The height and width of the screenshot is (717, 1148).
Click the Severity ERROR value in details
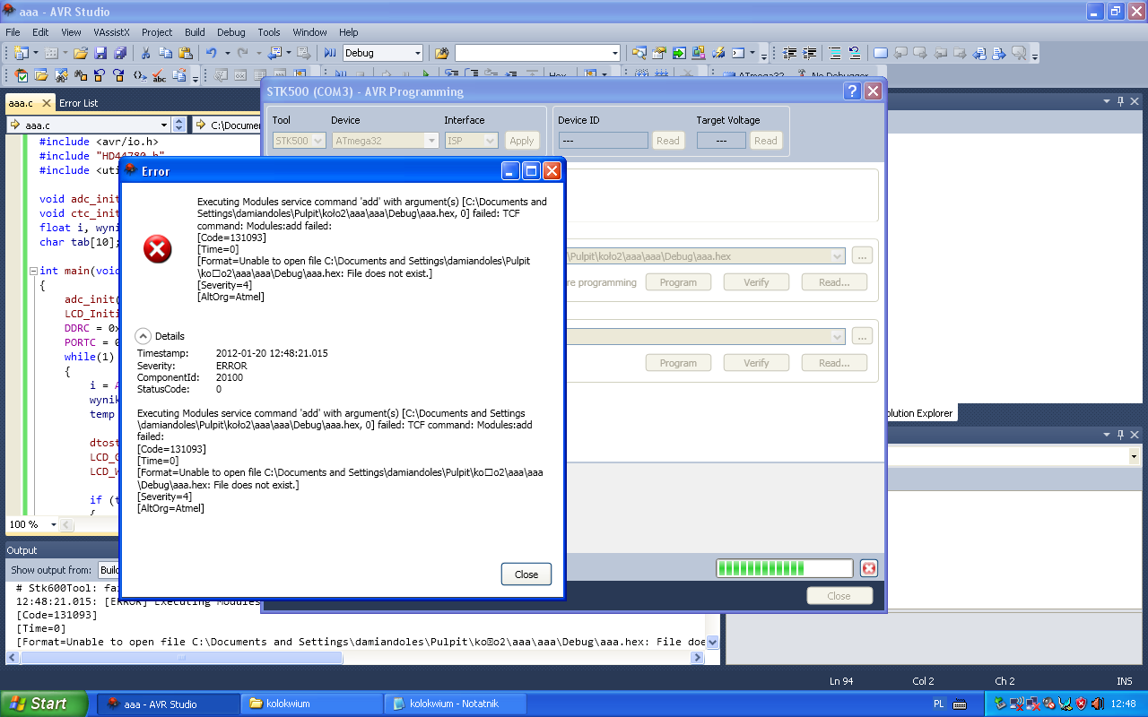[x=231, y=366]
